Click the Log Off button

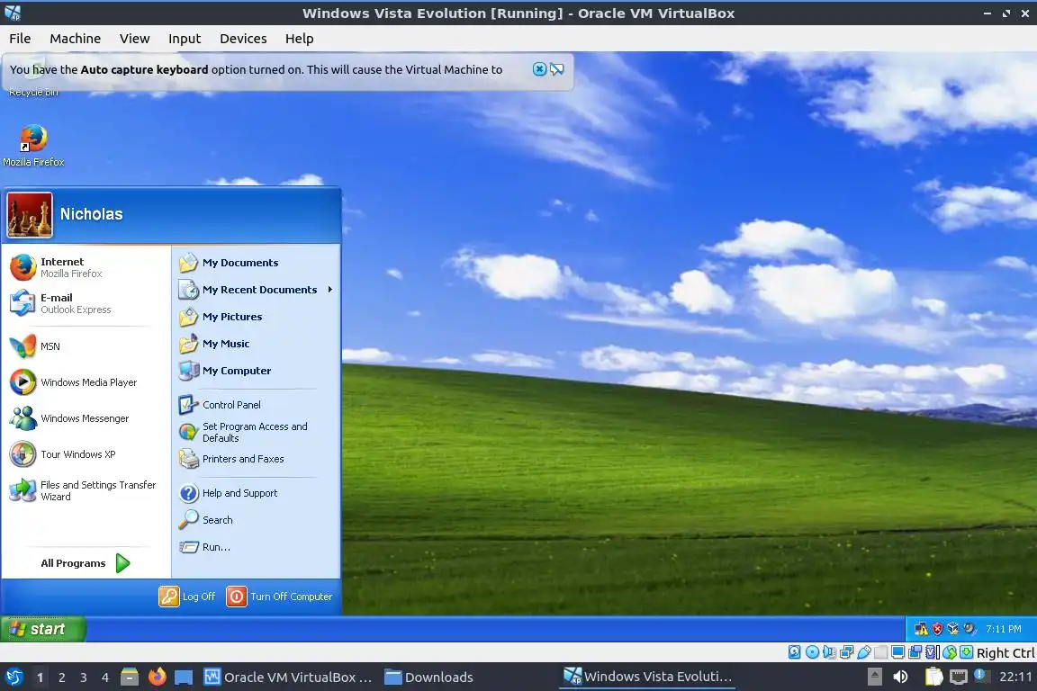pos(187,597)
